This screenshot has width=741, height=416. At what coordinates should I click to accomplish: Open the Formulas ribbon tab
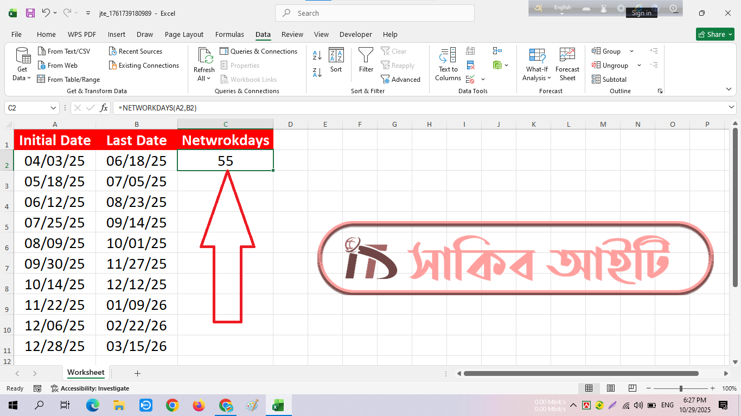(x=229, y=34)
